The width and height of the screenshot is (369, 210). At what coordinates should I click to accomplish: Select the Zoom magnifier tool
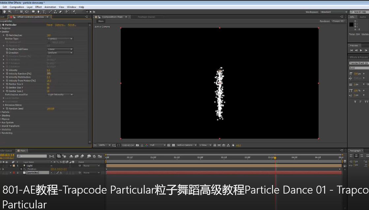[10, 12]
